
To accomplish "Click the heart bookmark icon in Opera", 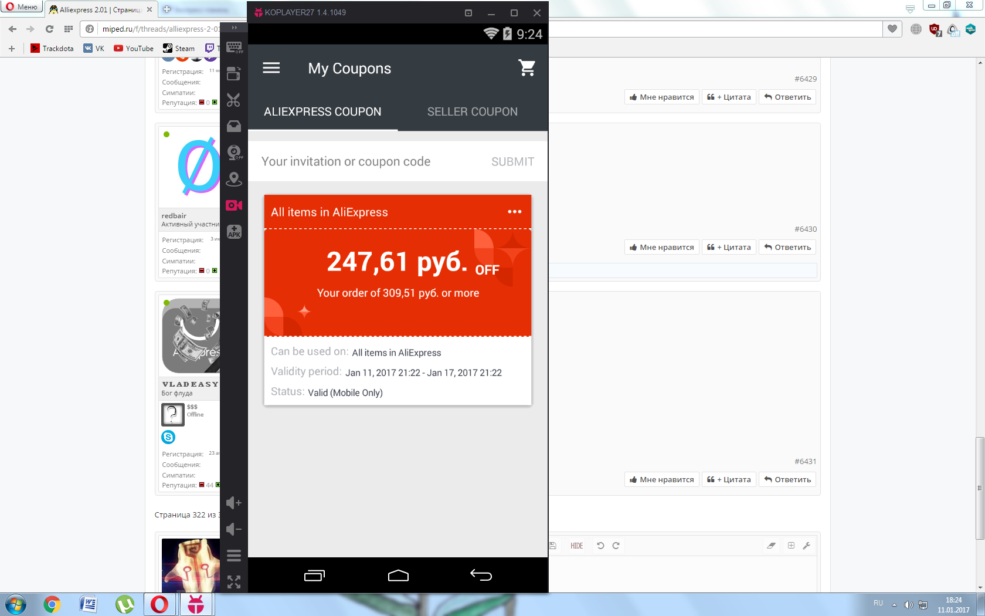I will tap(892, 29).
